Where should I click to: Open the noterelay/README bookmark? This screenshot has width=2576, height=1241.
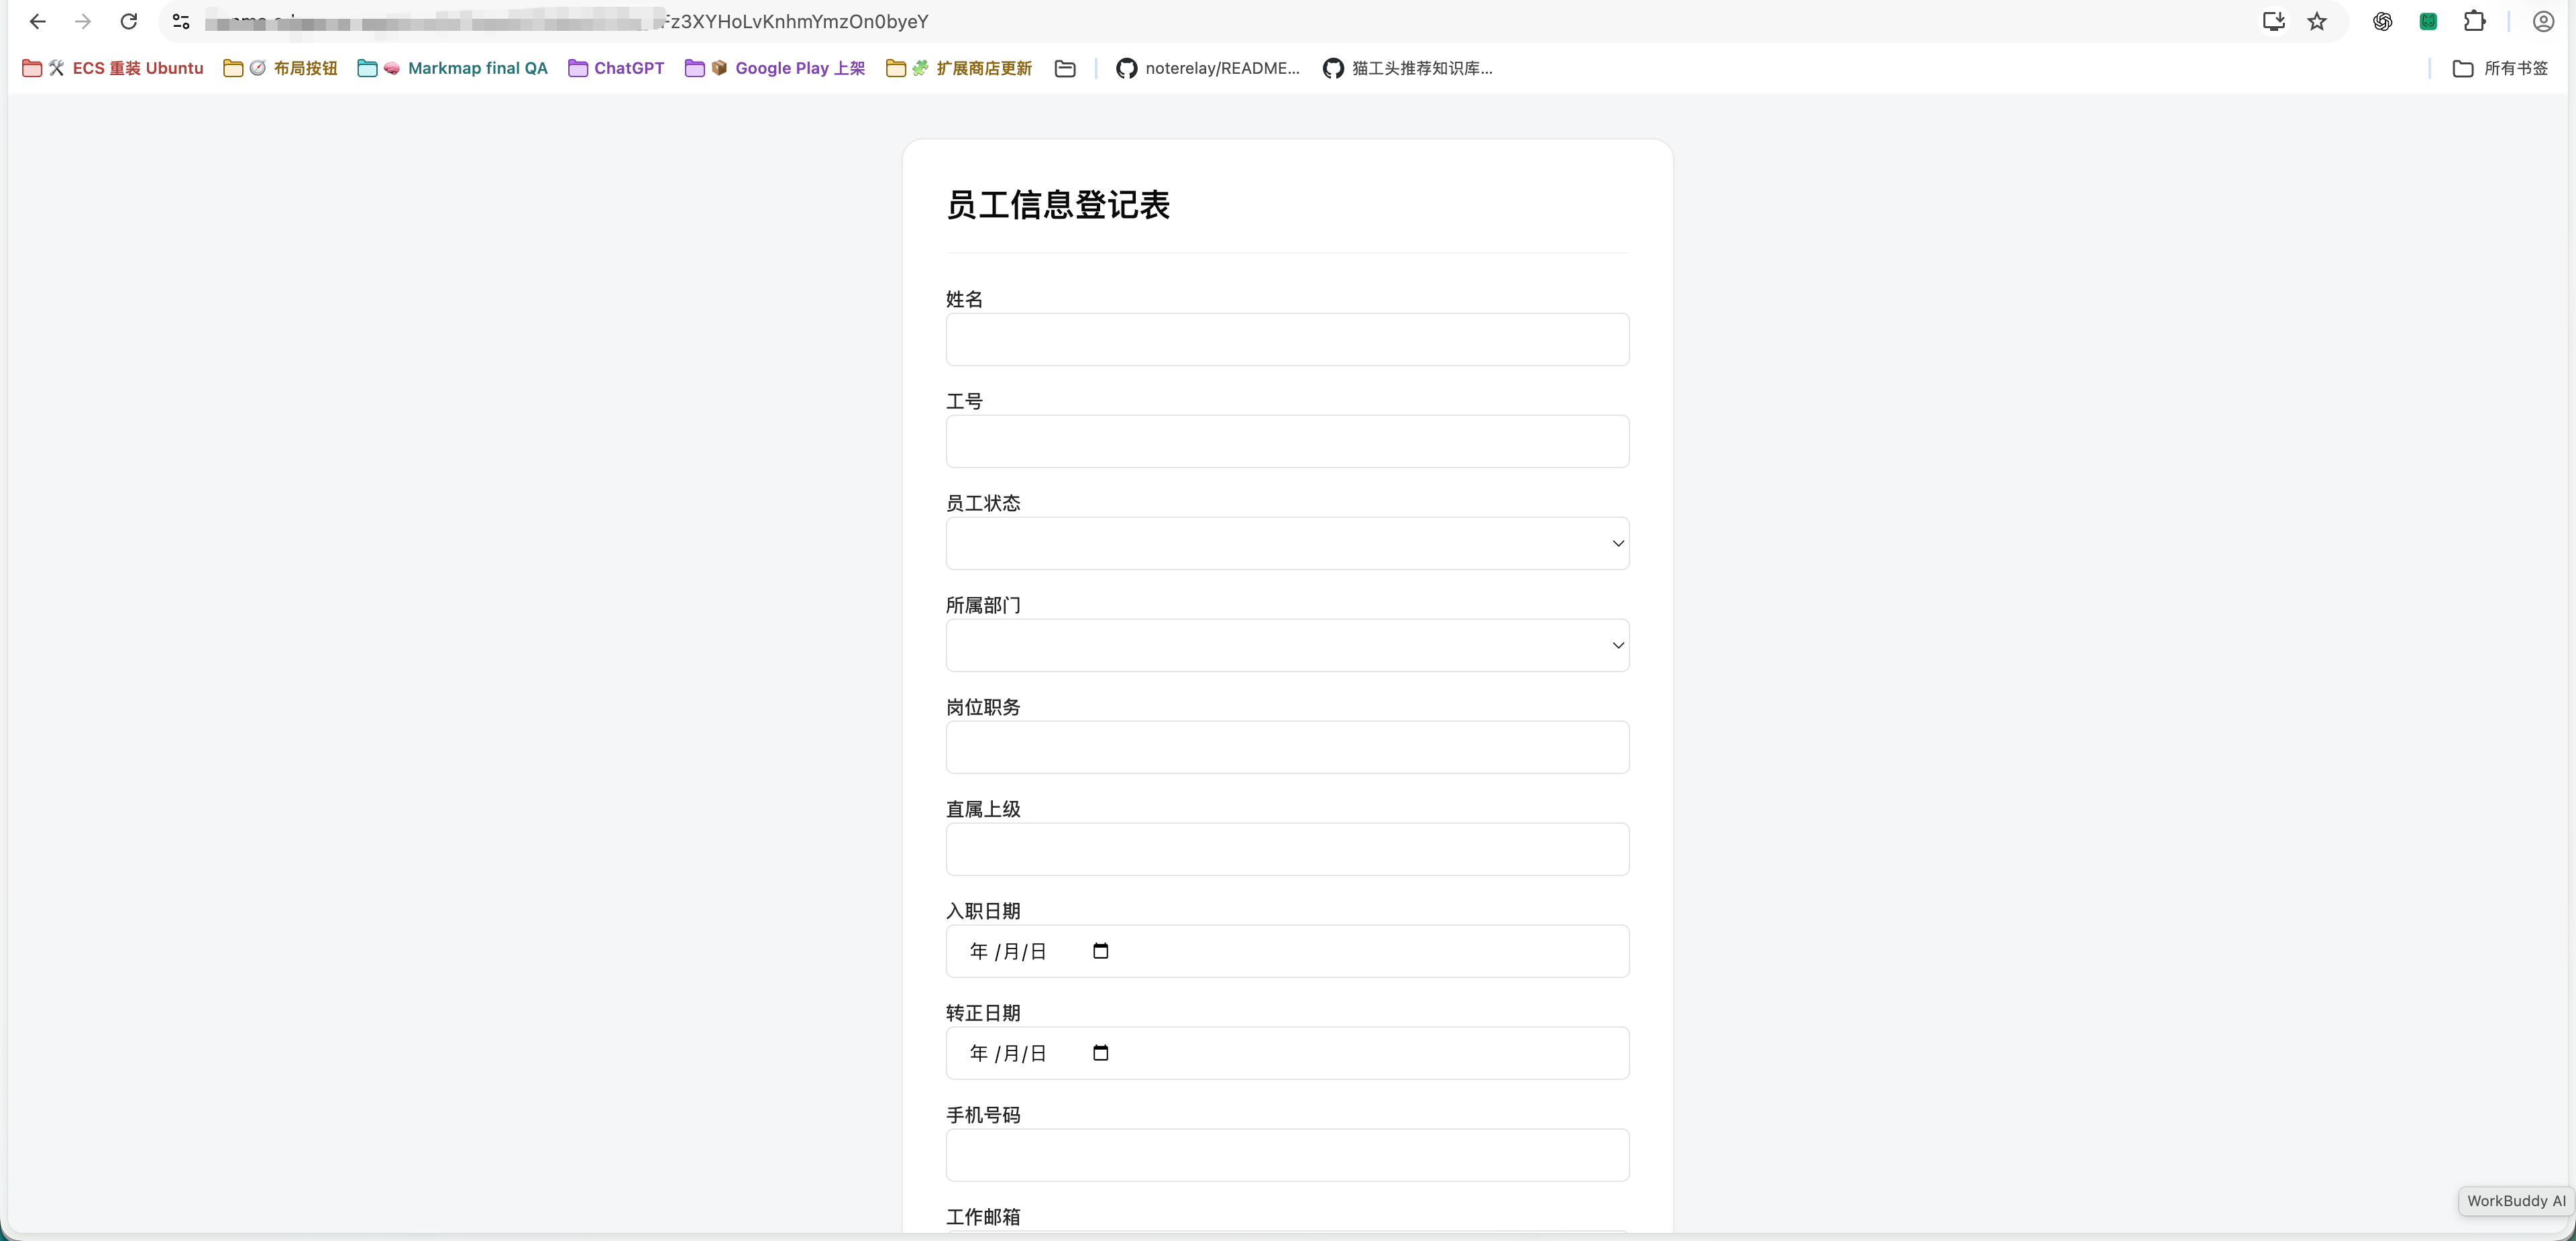pyautogui.click(x=1208, y=68)
